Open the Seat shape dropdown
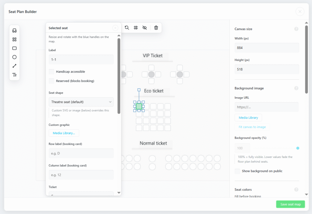Image resolution: width=312 pixels, height=214 pixels. coord(81,102)
